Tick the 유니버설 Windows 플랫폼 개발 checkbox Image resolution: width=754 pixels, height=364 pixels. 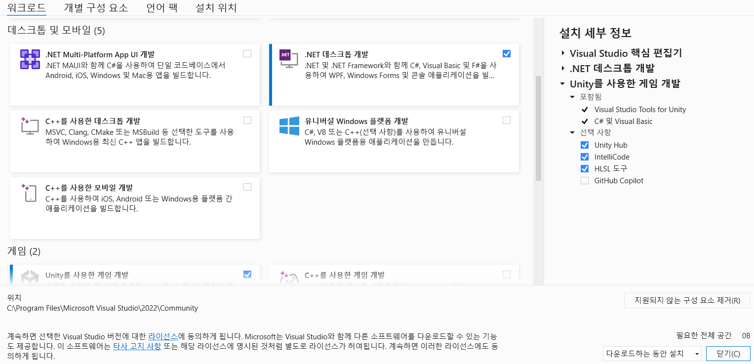point(507,120)
